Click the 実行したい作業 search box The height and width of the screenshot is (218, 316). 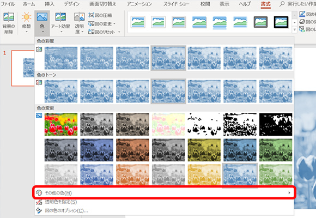[x=298, y=4]
